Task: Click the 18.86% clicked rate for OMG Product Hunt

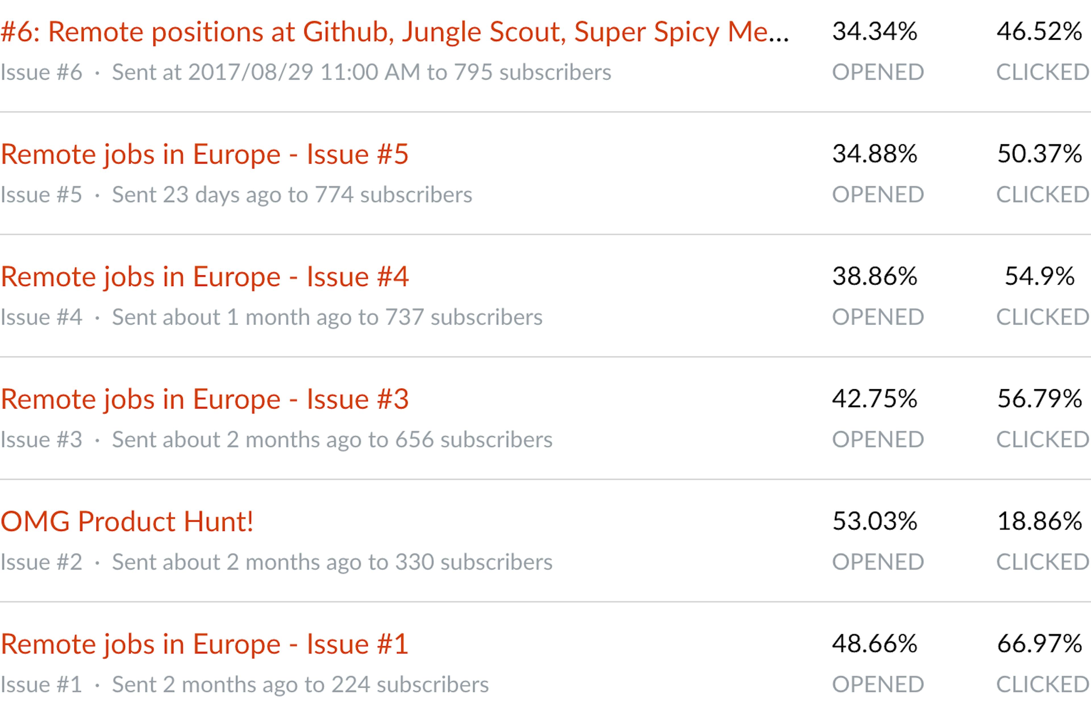Action: coord(1040,522)
